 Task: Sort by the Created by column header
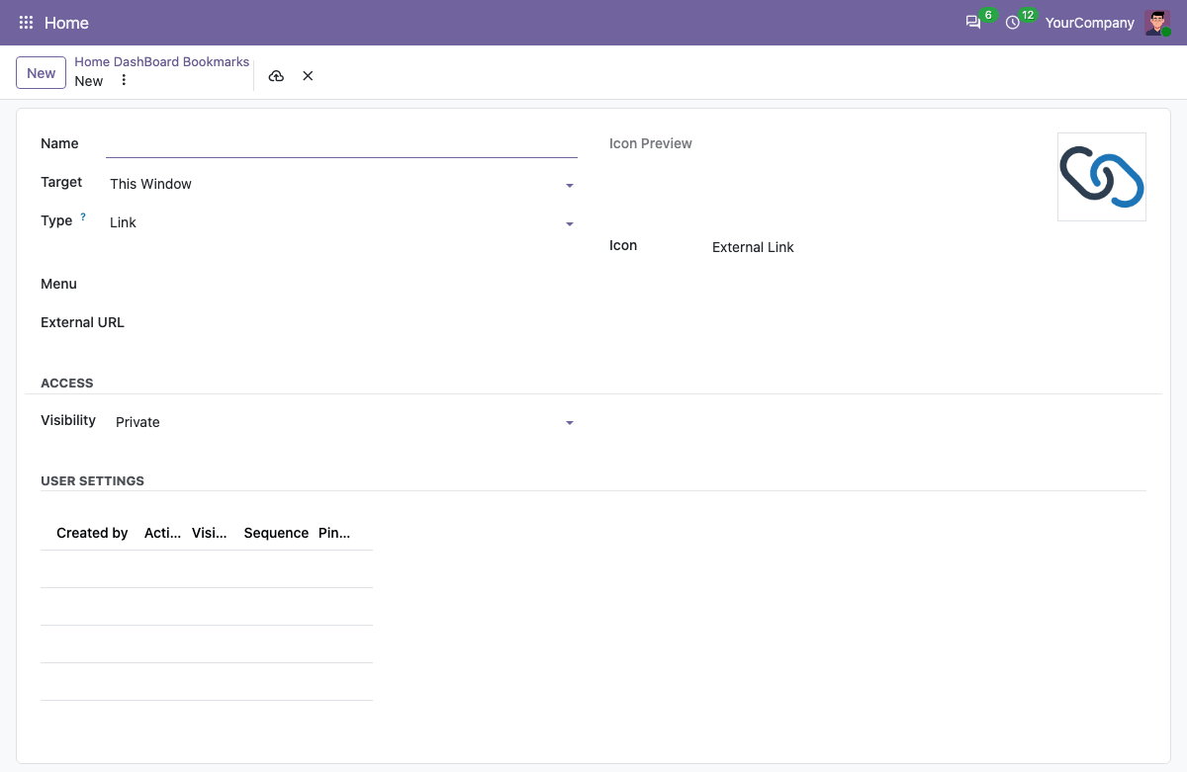[x=92, y=533]
